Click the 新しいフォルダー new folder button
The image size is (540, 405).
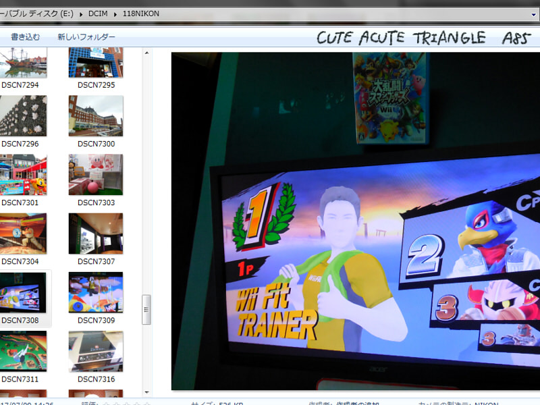tap(86, 37)
